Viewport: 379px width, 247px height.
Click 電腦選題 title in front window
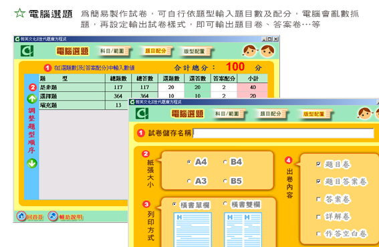pos(188,114)
